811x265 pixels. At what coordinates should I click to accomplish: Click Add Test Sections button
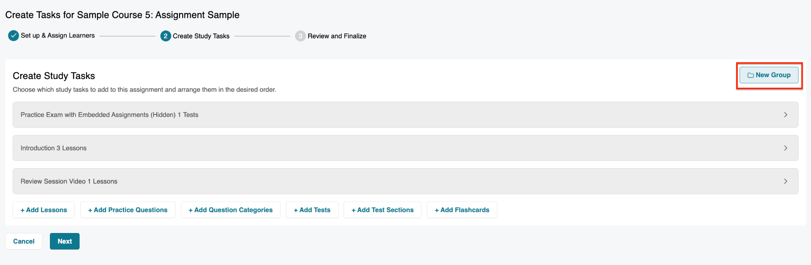(x=383, y=210)
